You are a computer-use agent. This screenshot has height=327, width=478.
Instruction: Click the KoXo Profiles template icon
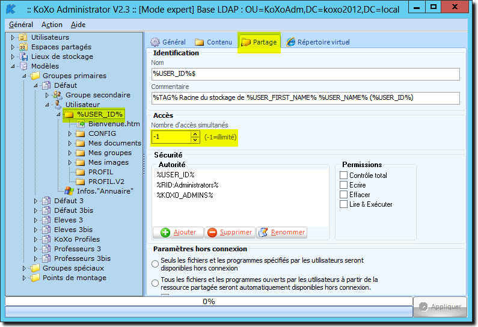46,239
